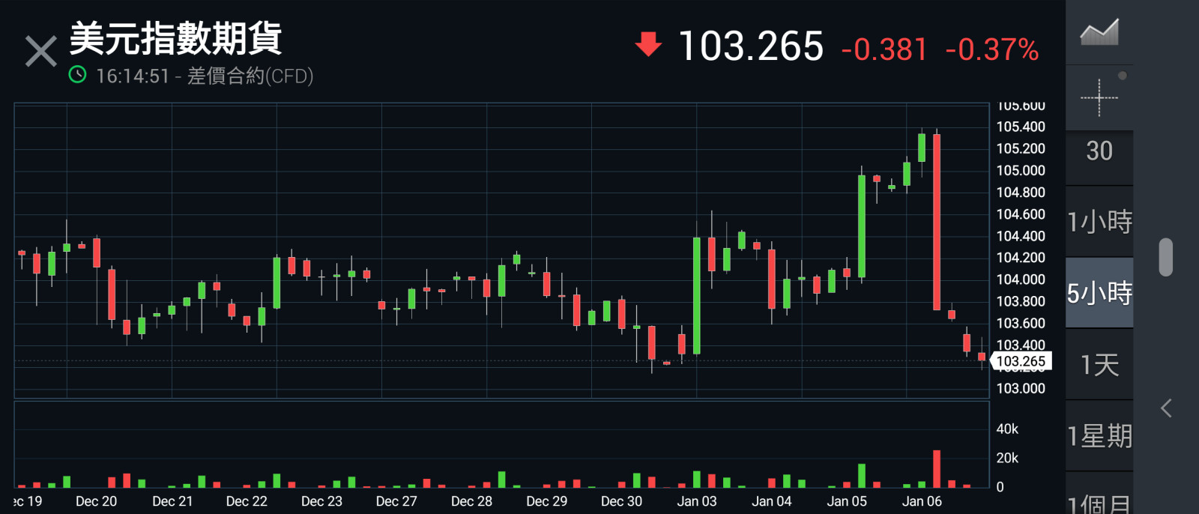Click the large 103.265 header price

750,46
